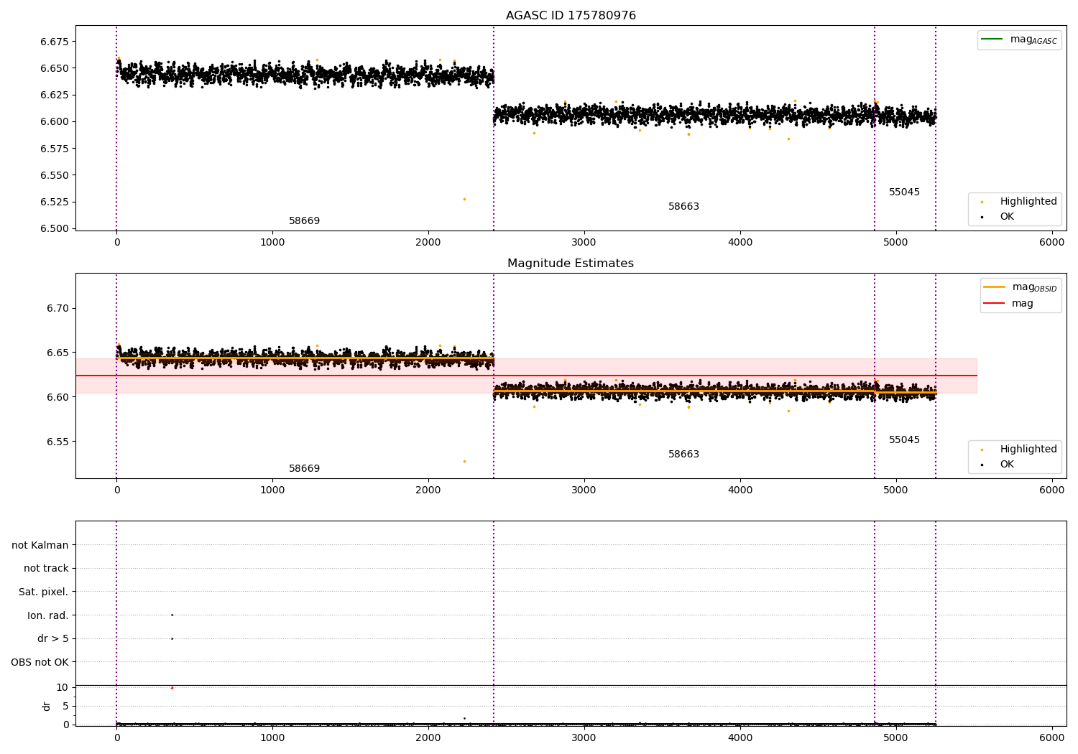Click the 10 tick on the dr axis

point(63,687)
